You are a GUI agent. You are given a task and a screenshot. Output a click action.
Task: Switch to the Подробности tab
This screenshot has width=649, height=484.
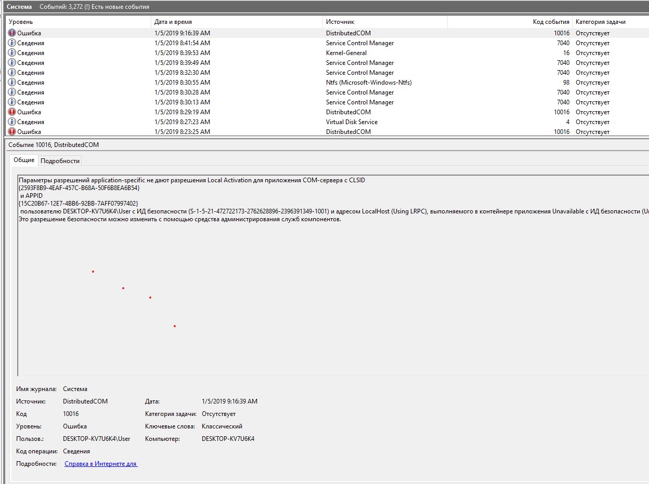click(x=60, y=161)
